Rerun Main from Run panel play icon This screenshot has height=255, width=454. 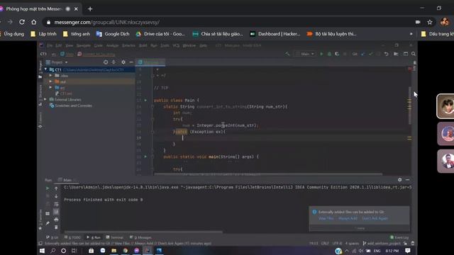(48, 188)
